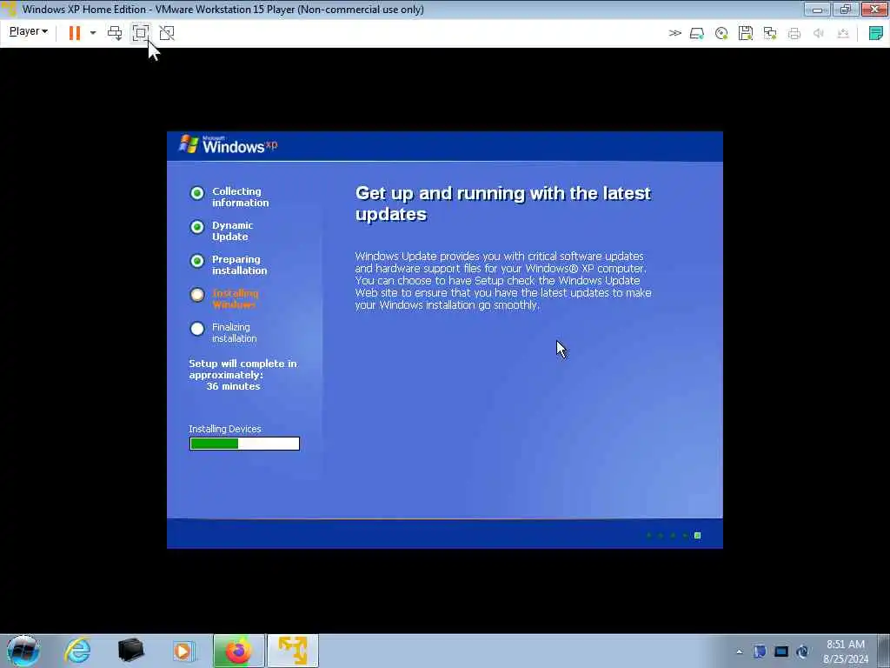Open the hard disk device icon
Image resolution: width=890 pixels, height=668 pixels.
(x=697, y=34)
